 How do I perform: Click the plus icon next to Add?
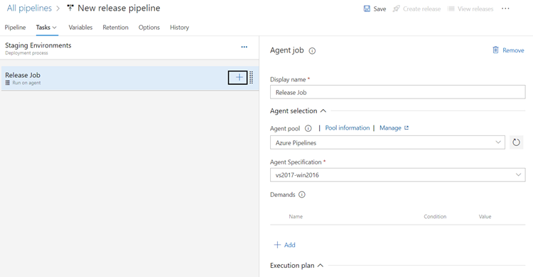[277, 245]
